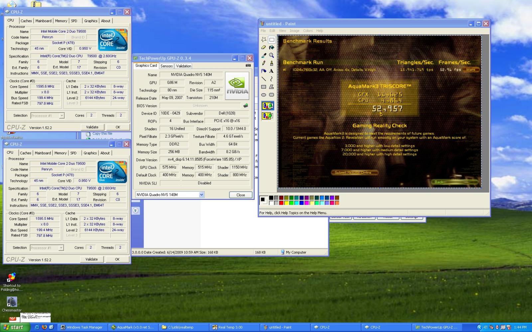Open the Mainboard tab in upper CPU-Z
Image resolution: width=532 pixels, height=332 pixels.
click(44, 21)
